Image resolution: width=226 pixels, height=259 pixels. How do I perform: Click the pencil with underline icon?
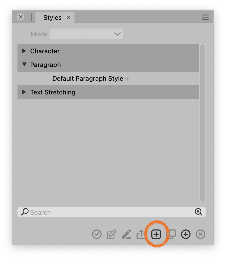point(126,234)
